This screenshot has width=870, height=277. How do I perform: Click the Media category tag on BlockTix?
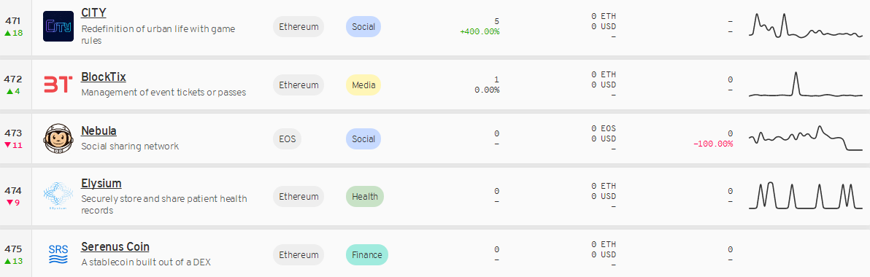click(363, 85)
